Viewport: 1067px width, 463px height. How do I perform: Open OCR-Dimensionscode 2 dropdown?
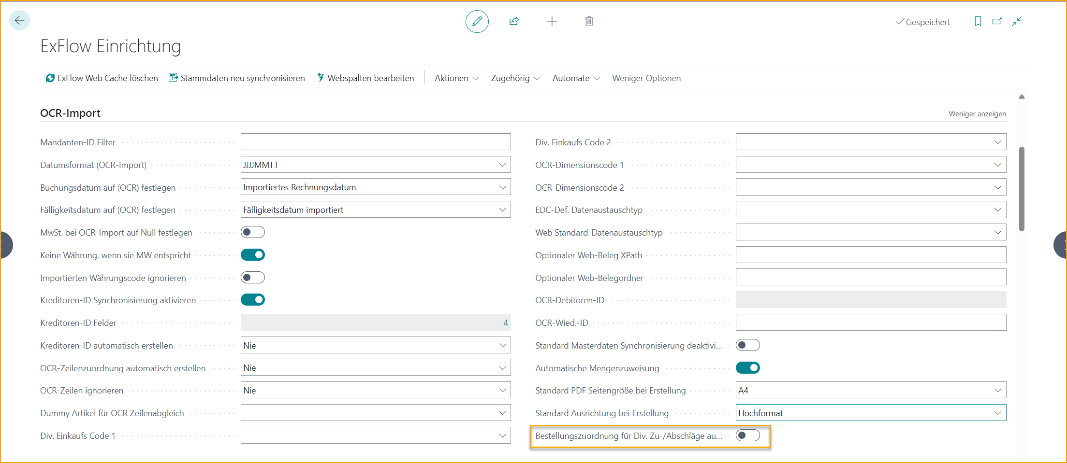click(x=998, y=187)
